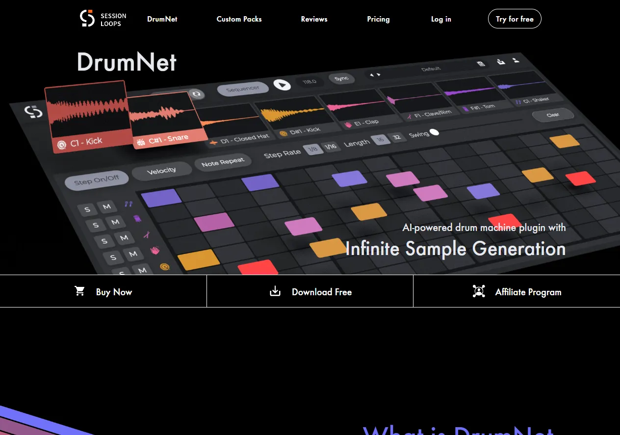Screen dimensions: 620x435
Task: Select next preset with right arrow
Action: tap(378, 75)
